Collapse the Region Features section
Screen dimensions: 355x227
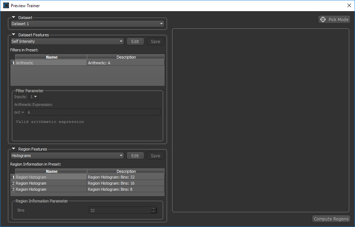(13, 149)
